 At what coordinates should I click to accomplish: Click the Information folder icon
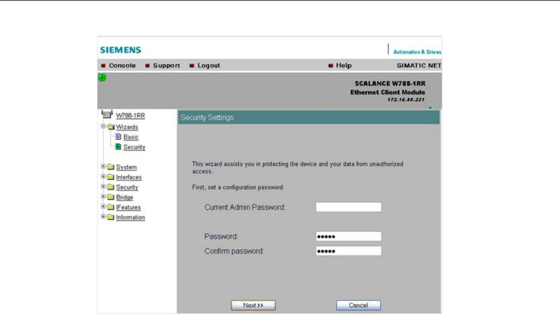tap(111, 217)
